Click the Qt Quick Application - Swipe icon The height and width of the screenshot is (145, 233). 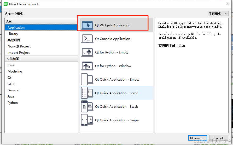click(87, 120)
